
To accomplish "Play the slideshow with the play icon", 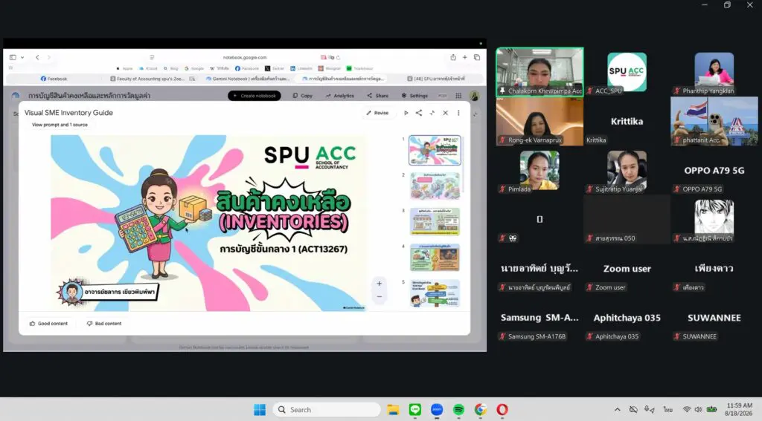I will pyautogui.click(x=406, y=113).
